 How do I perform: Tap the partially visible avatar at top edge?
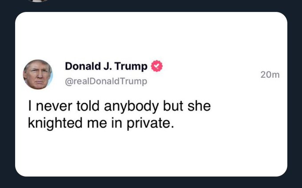38,1
